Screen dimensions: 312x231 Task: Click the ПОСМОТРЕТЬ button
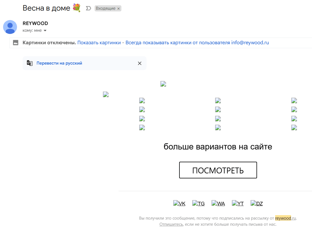pos(218,170)
